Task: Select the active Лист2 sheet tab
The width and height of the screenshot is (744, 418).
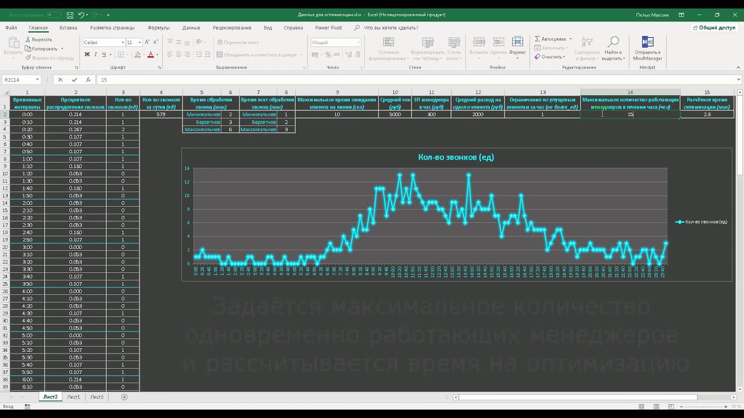Action: [50, 397]
